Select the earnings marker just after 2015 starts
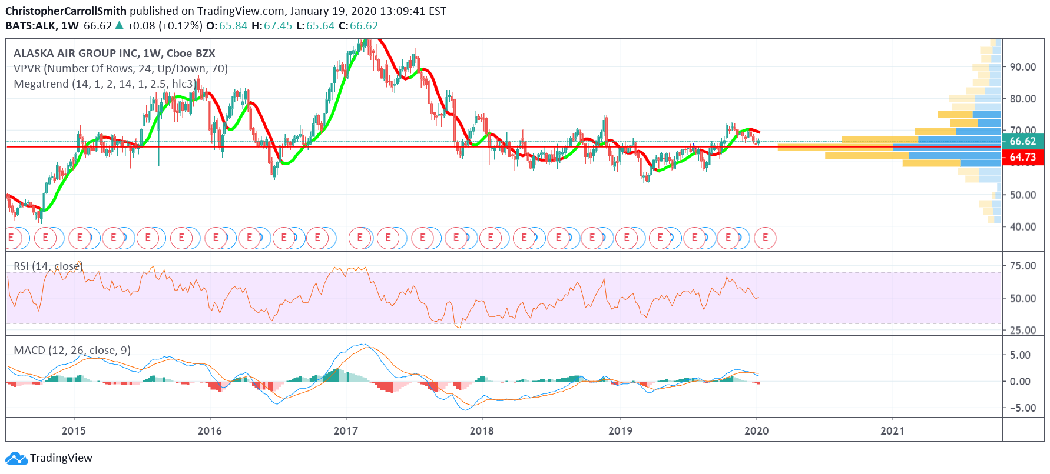 [80, 238]
